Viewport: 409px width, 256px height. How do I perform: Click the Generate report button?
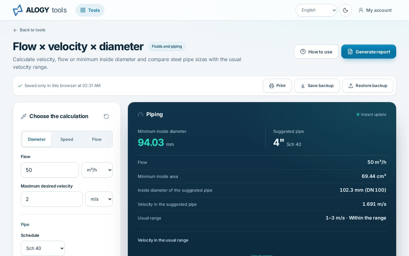[369, 52]
